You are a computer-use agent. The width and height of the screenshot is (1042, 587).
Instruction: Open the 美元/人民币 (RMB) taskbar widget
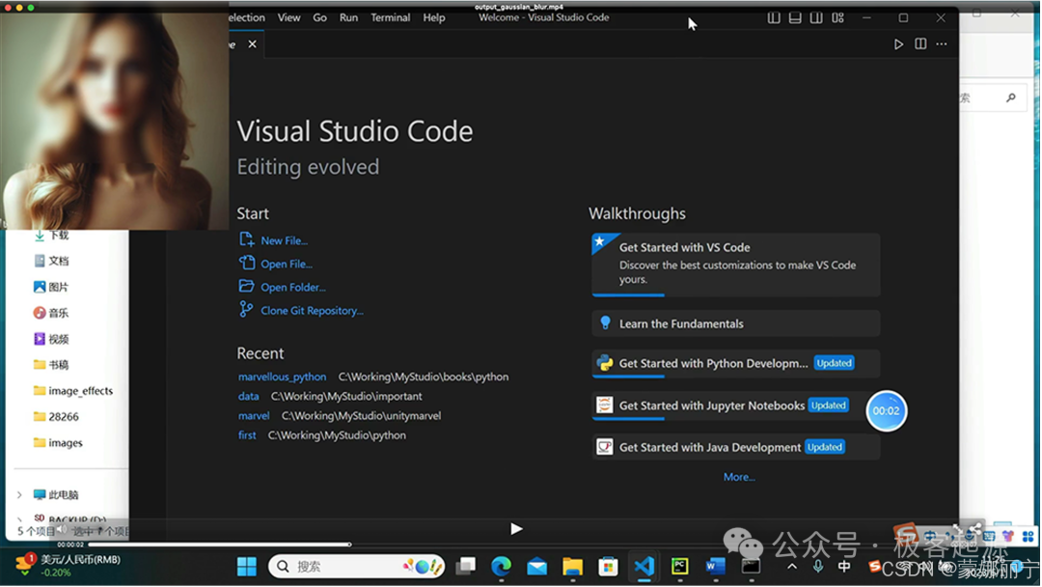click(68, 566)
